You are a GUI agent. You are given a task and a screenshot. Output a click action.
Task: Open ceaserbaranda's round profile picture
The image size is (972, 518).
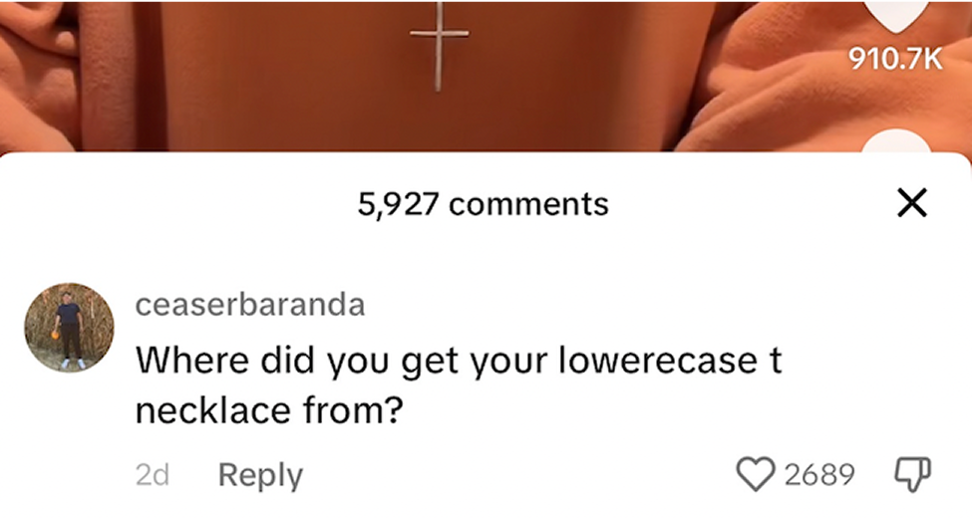[69, 327]
